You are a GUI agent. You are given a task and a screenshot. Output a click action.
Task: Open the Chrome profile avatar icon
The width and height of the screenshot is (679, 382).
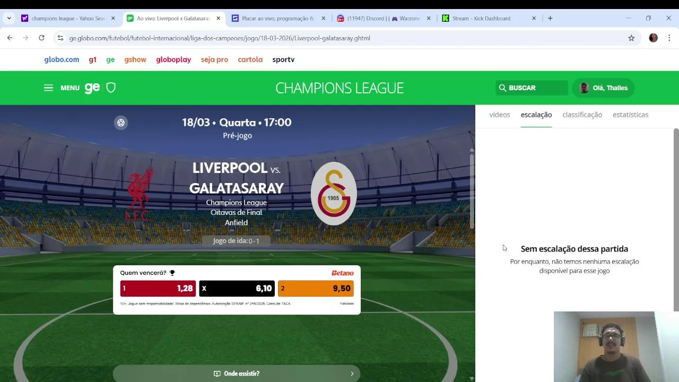coord(653,38)
